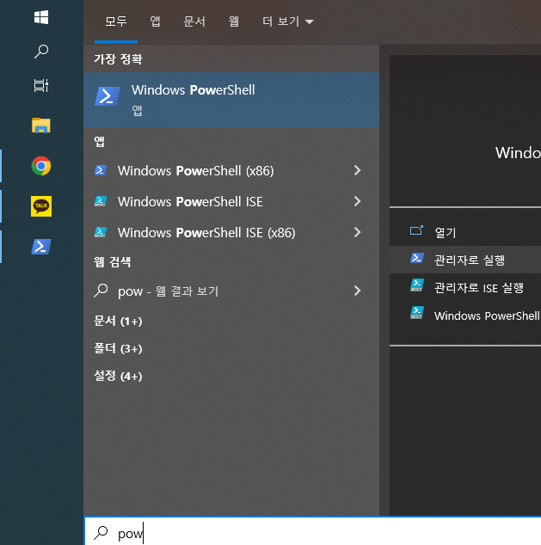The image size is (541, 545).
Task: Expand arrow for Windows PowerShell ISE (x86)
Action: tap(357, 232)
